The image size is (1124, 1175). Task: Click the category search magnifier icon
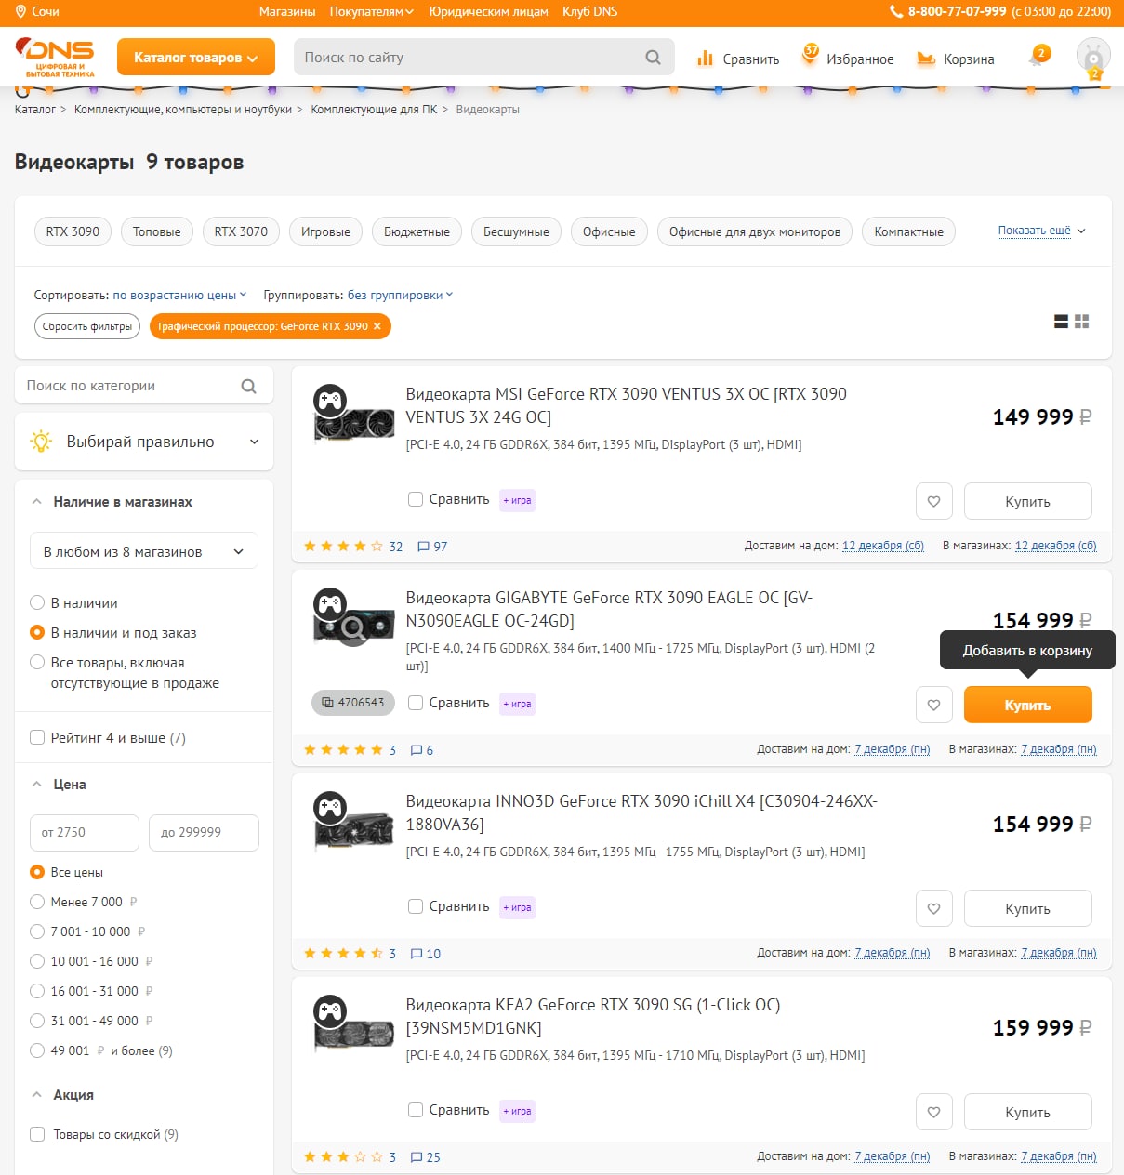pyautogui.click(x=248, y=386)
